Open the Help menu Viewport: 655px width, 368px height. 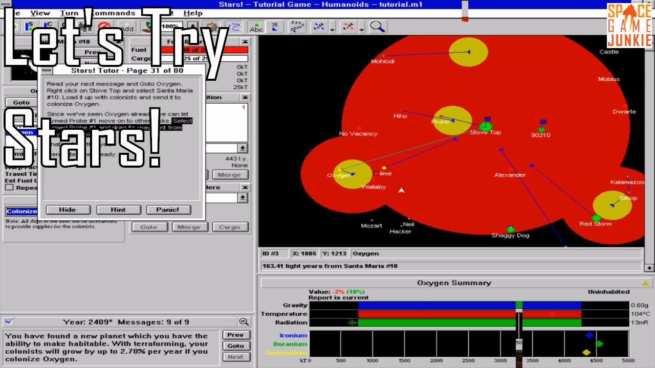click(193, 13)
